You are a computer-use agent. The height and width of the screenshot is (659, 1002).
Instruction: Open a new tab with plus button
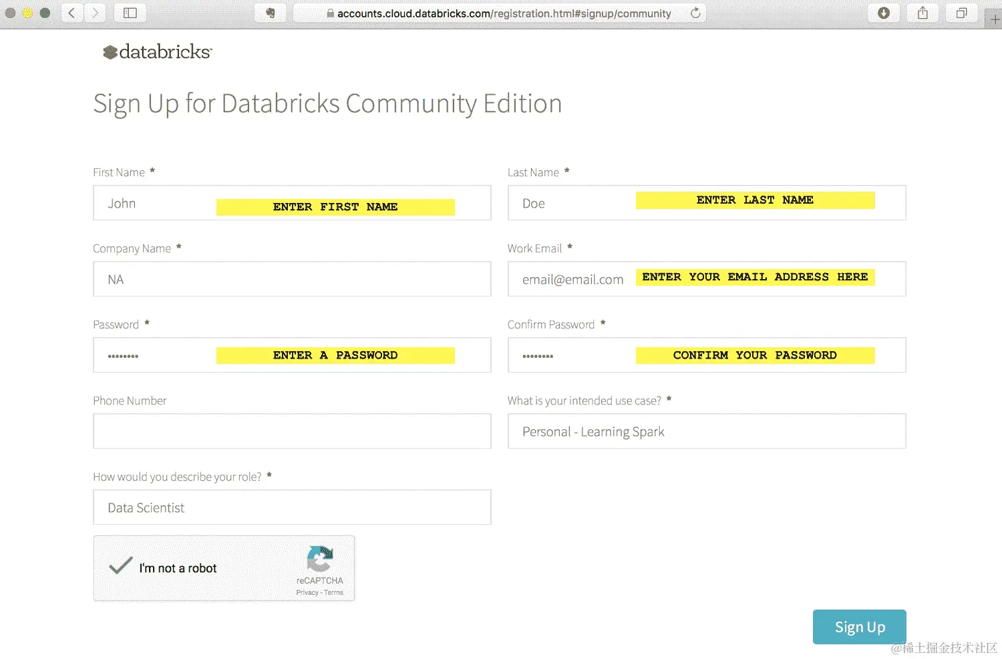pyautogui.click(x=995, y=19)
